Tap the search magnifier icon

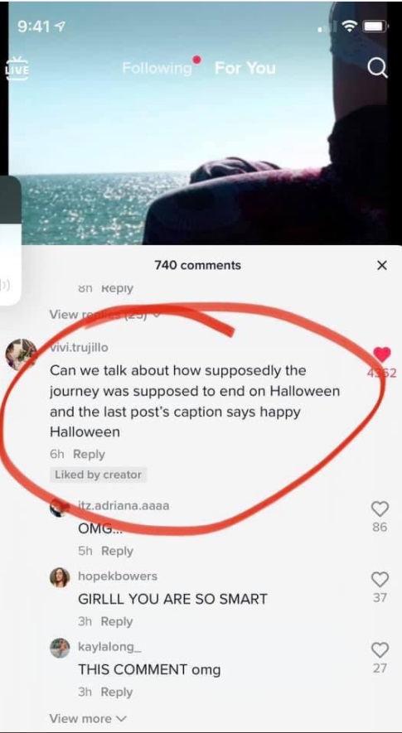[x=377, y=68]
